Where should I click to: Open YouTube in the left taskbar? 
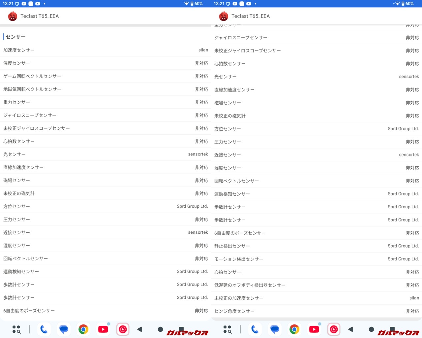point(103,329)
